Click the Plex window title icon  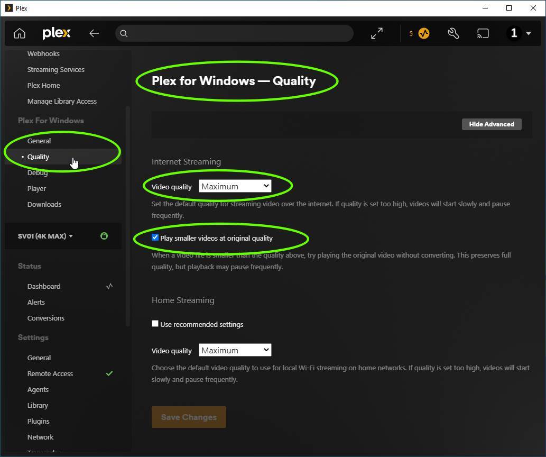click(x=8, y=8)
